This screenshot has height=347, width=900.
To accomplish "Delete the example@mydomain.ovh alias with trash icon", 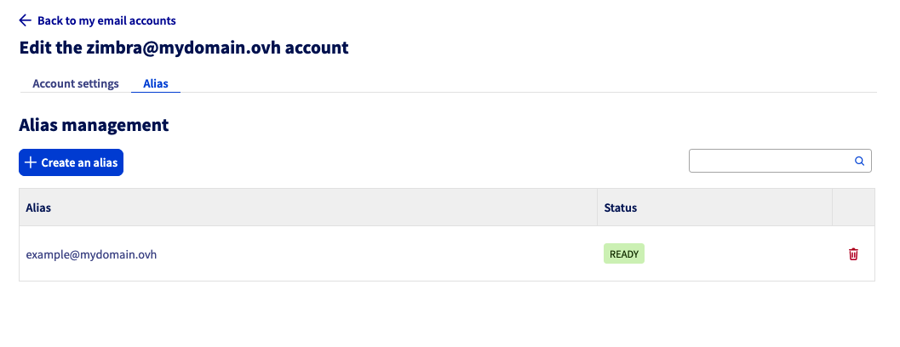I will pyautogui.click(x=853, y=253).
